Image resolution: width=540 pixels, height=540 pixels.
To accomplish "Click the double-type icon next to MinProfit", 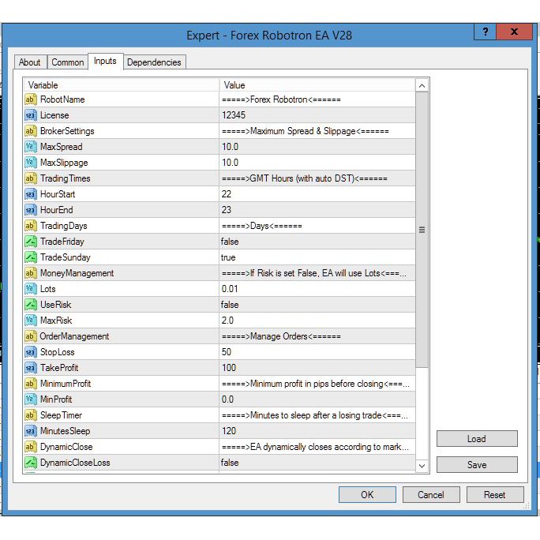I will (x=31, y=399).
